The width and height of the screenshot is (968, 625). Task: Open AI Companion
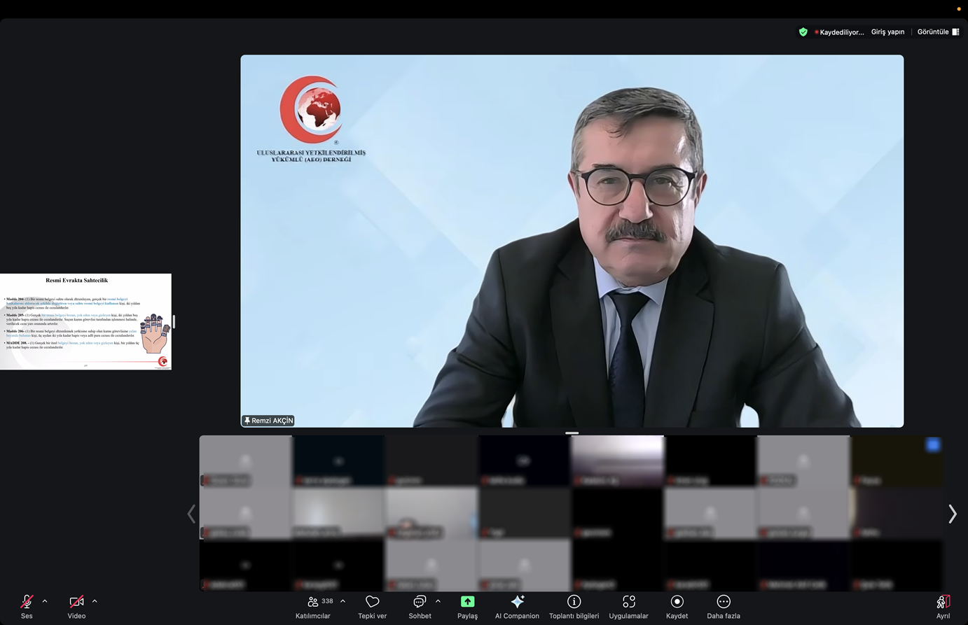[517, 605]
